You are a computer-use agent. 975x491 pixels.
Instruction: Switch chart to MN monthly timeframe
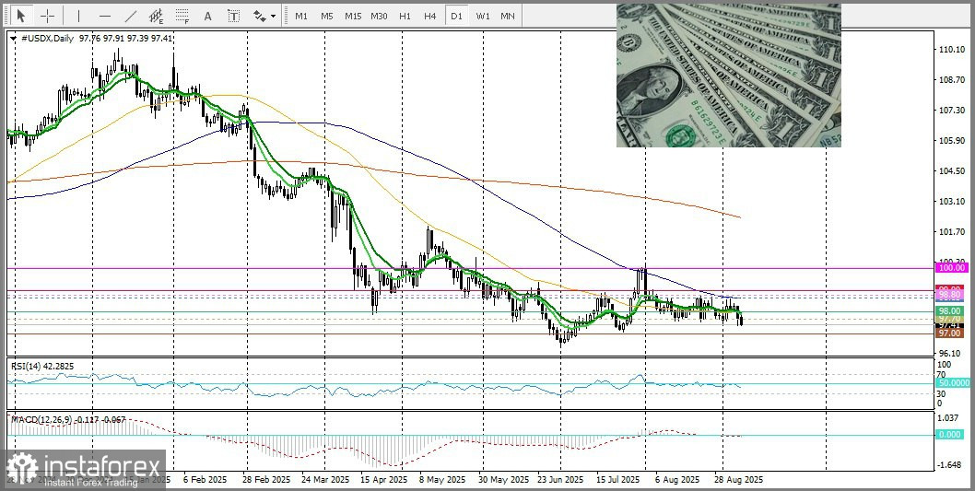(x=508, y=16)
